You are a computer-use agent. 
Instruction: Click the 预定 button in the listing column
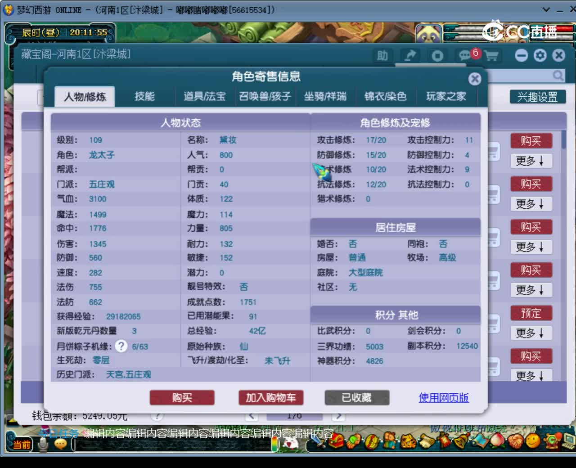531,313
